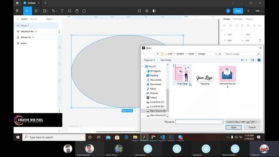Click the Share button
Viewport: 279px width, 157px height.
238,11
